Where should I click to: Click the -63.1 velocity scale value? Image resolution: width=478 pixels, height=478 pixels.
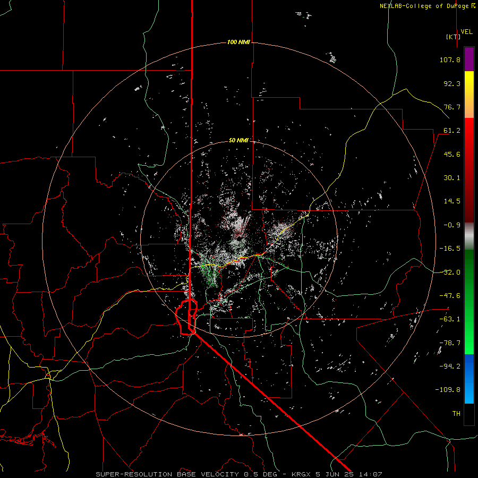pos(450,319)
